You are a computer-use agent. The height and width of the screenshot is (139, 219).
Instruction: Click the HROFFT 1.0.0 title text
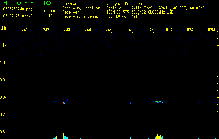click(27, 3)
